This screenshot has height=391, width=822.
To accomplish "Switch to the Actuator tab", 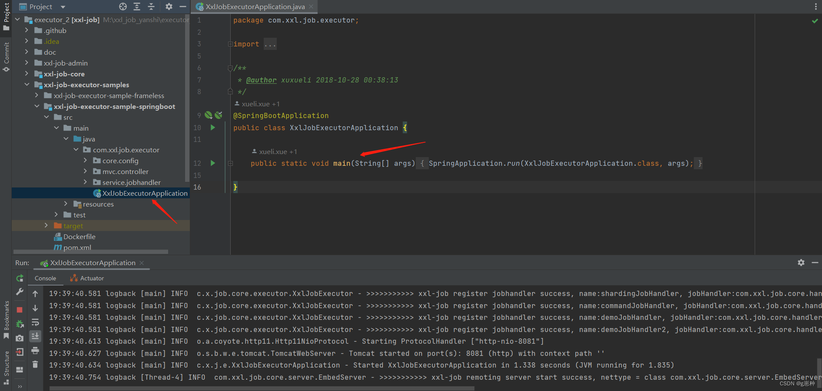I will coord(87,278).
